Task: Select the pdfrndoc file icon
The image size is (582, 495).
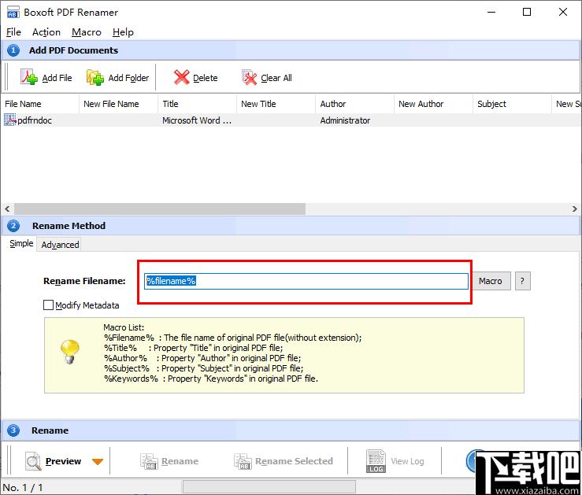Action: [x=10, y=120]
